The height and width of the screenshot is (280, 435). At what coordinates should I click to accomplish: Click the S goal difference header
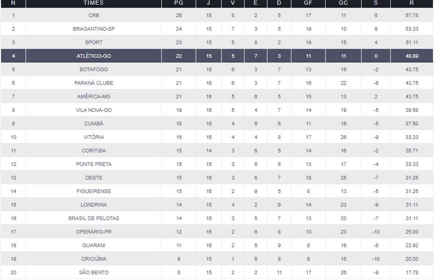(x=376, y=3)
